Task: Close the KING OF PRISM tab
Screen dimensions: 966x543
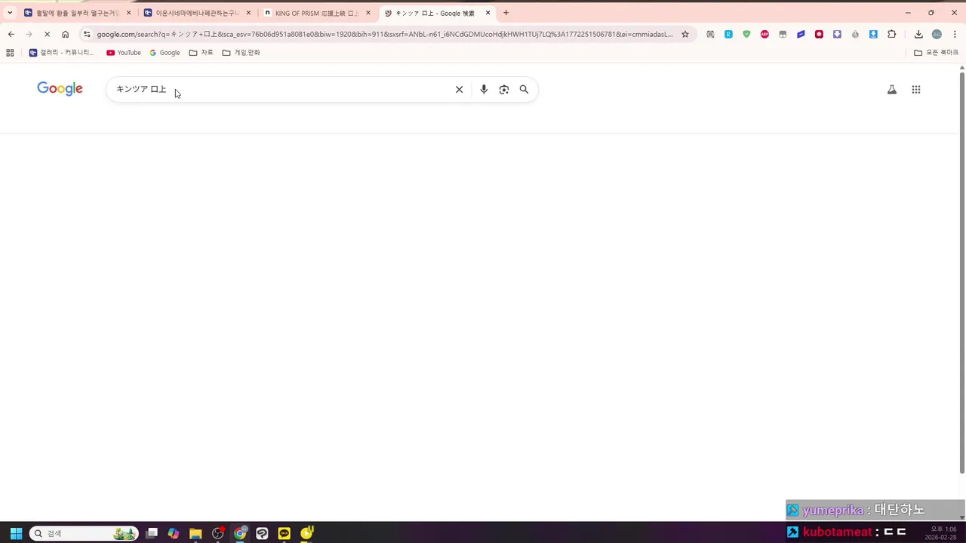Action: tap(368, 13)
